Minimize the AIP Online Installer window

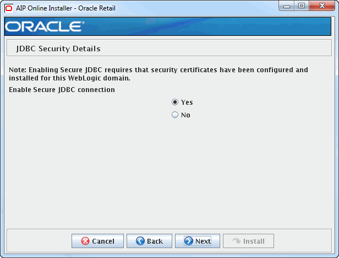[x=287, y=6]
